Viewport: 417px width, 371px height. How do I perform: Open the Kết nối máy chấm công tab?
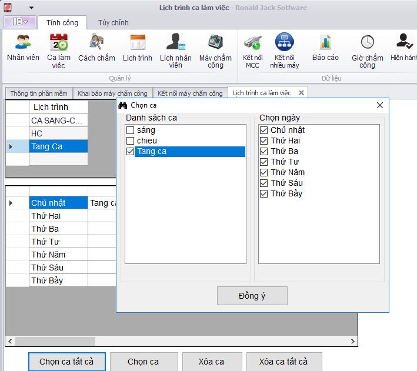pyautogui.click(x=190, y=93)
